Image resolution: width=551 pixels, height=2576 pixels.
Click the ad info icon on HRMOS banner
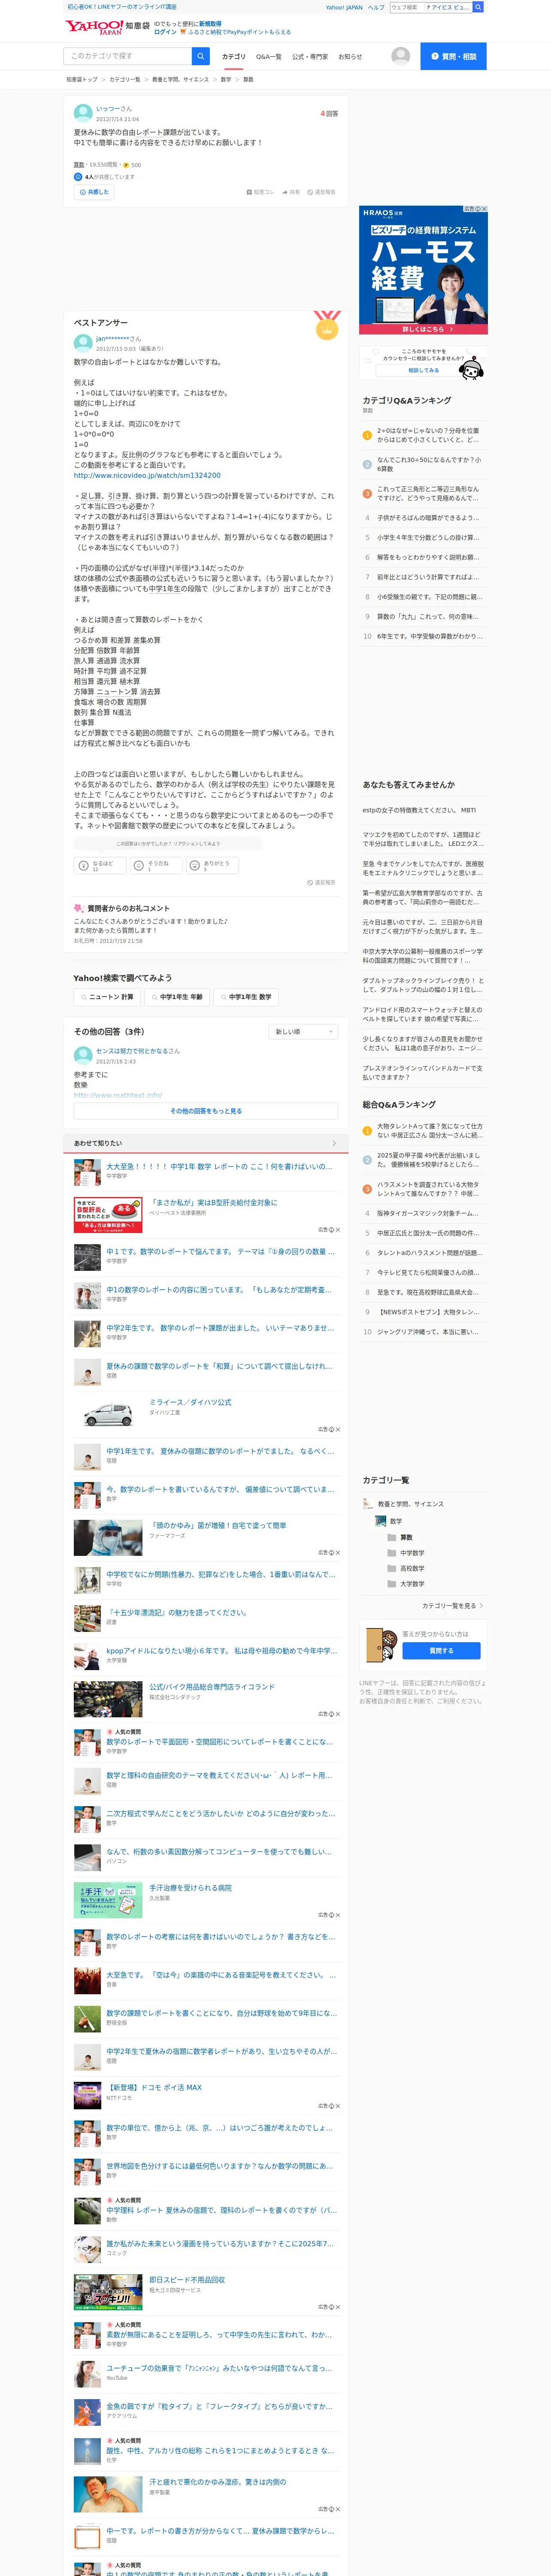click(x=478, y=209)
